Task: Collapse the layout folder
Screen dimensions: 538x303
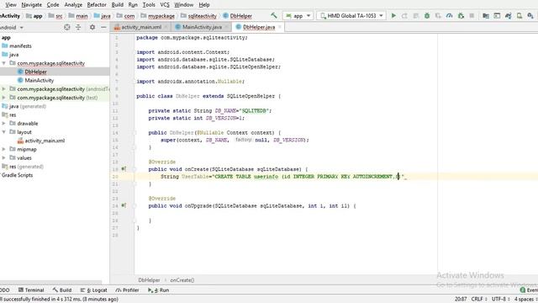Action: [3, 132]
